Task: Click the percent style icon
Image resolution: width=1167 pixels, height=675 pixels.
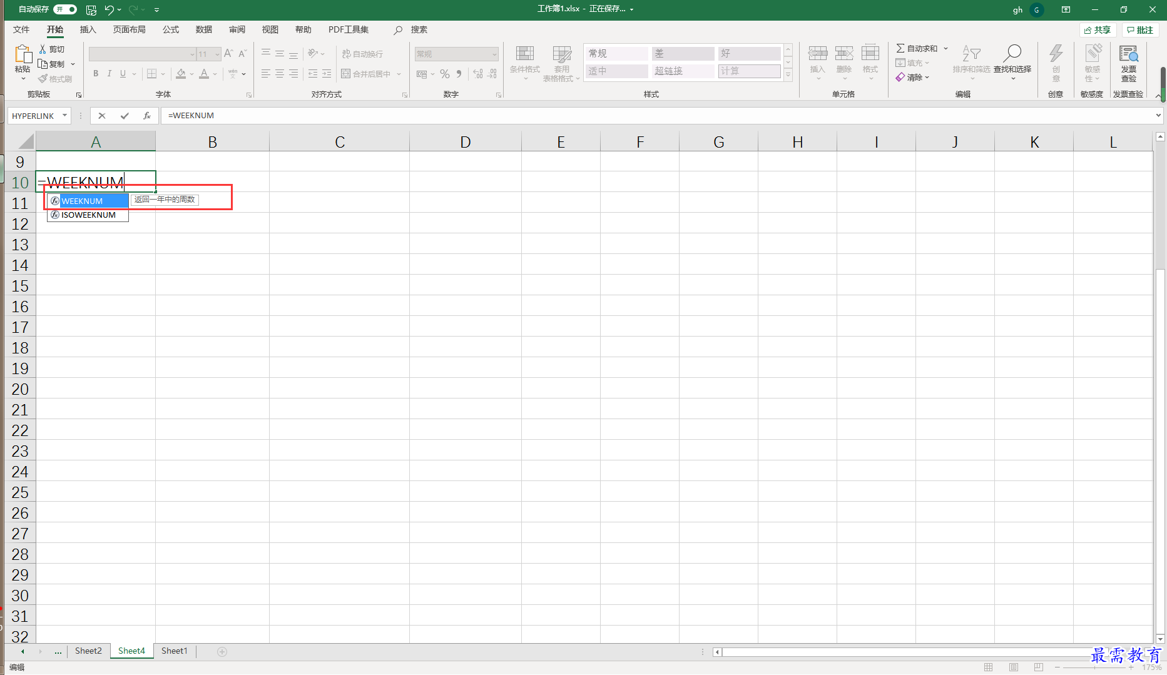Action: pos(445,74)
